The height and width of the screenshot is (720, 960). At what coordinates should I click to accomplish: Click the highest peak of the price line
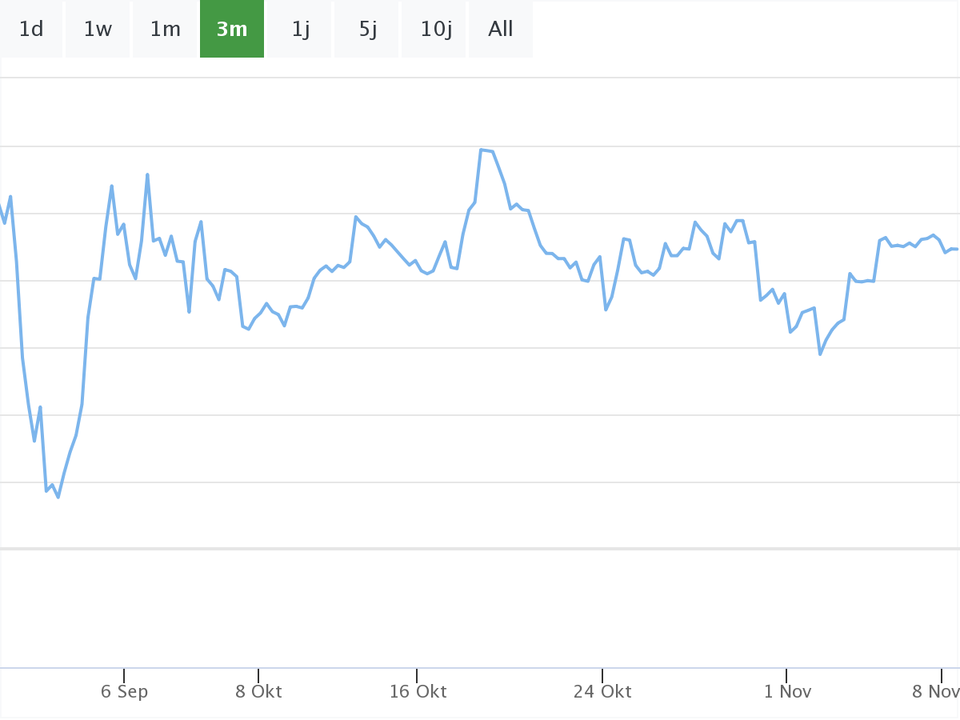[481, 150]
